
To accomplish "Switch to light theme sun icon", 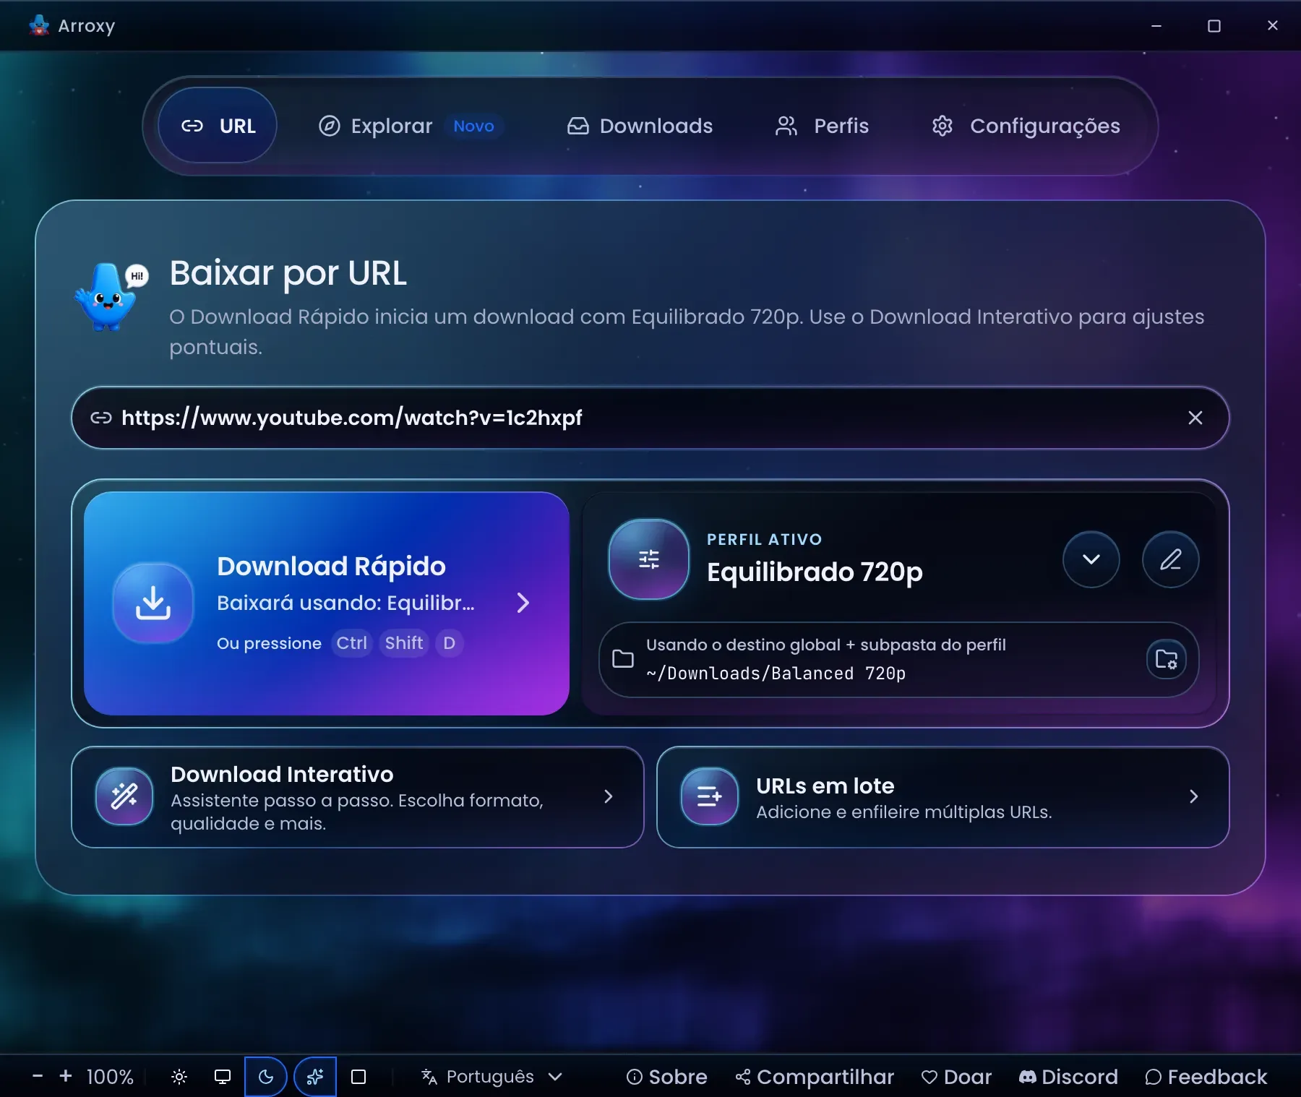I will pos(179,1077).
